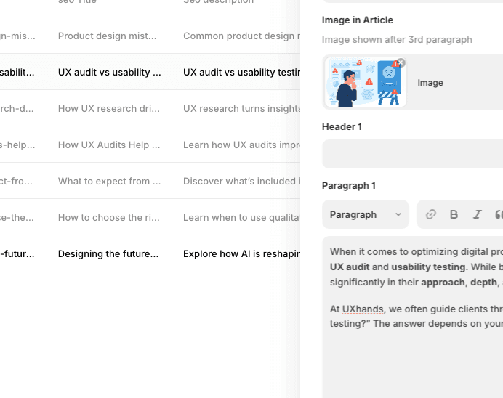503x398 pixels.
Task: Toggle bold formatting in Paragraph 1
Action: [x=454, y=214]
